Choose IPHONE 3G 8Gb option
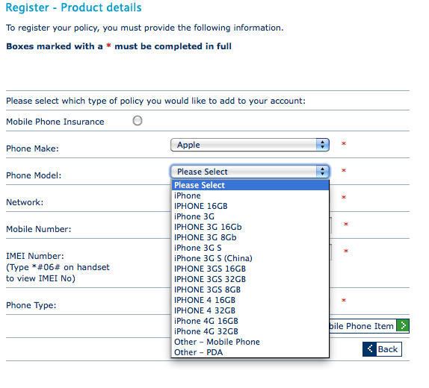 coord(250,237)
